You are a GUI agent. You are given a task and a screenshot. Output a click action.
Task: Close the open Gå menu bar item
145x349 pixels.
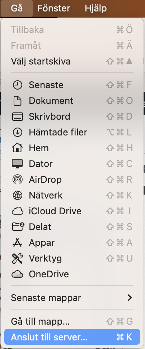point(17,9)
